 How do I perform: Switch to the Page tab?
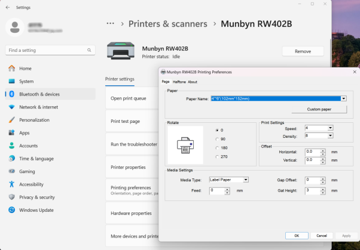click(166, 82)
